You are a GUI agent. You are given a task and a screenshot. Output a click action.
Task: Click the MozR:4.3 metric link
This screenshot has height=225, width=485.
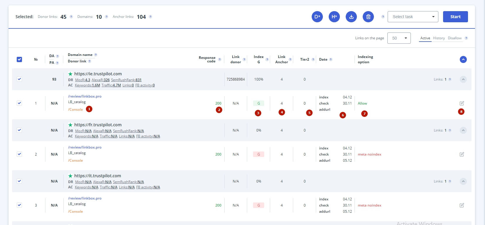tap(83, 80)
